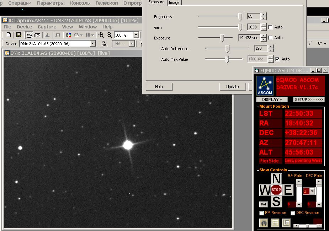Toggle live video camera icon
This screenshot has height=231, width=329.
[x=29, y=35]
